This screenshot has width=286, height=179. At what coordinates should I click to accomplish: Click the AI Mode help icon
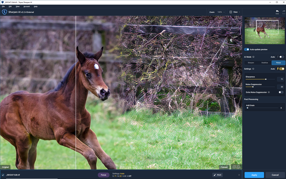pos(253,57)
